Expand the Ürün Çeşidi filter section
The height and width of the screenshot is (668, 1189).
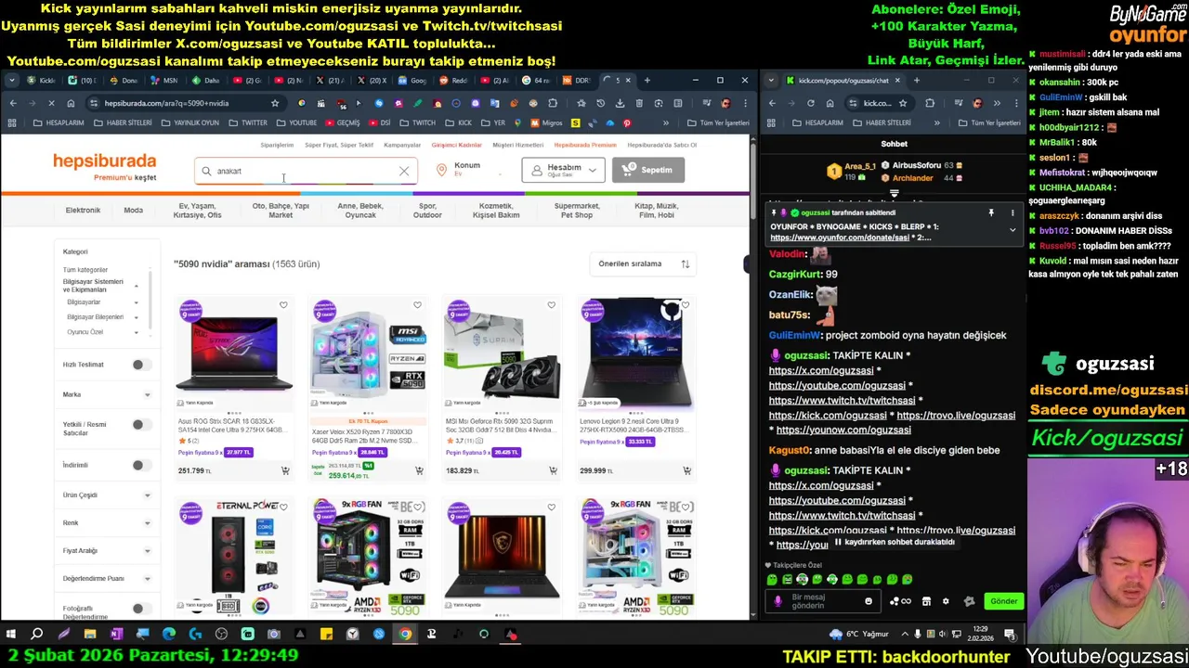click(147, 495)
